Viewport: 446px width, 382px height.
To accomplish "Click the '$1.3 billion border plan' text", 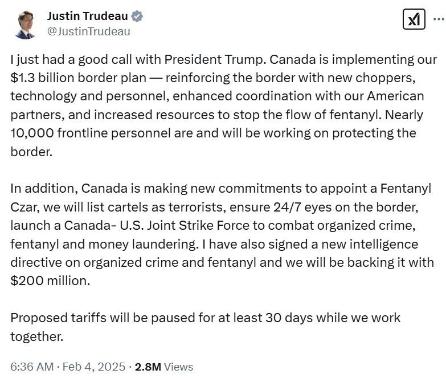I will pyautogui.click(x=79, y=78).
